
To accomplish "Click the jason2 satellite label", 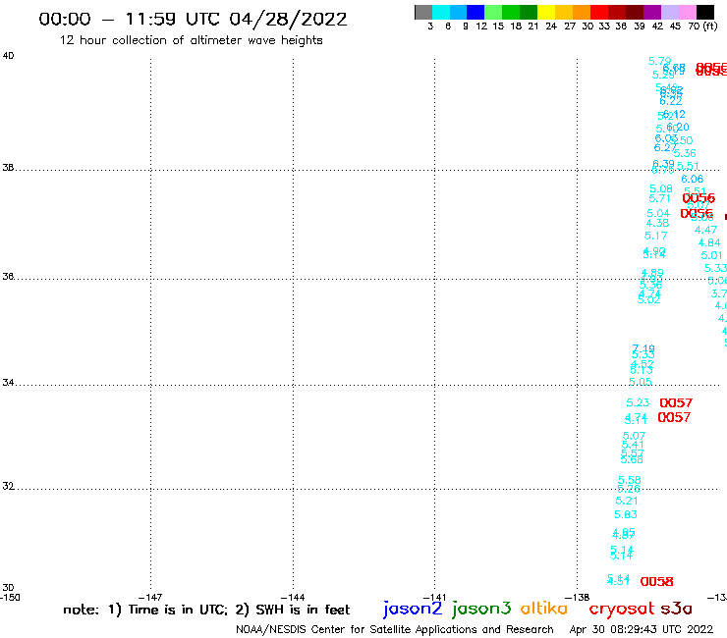I will click(413, 610).
